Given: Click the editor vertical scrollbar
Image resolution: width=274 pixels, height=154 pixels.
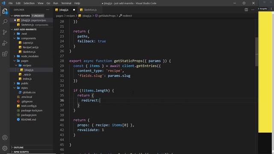Looking at the screenshot, I should point(256,51).
